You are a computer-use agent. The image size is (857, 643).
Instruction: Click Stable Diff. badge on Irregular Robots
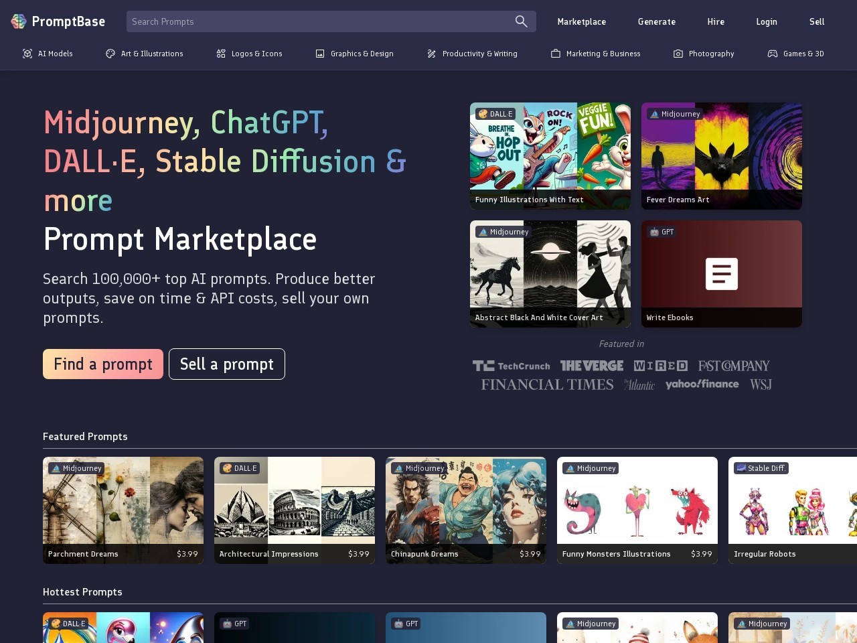[761, 468]
